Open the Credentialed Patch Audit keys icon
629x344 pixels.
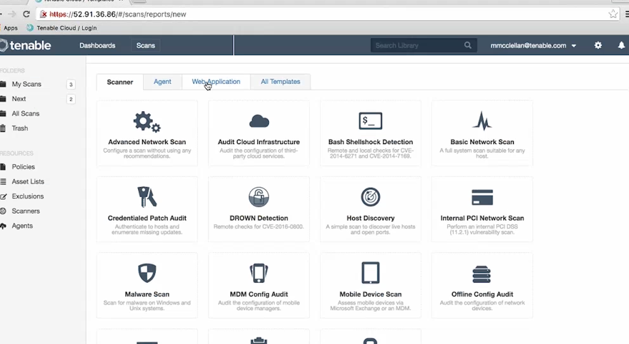(147, 197)
